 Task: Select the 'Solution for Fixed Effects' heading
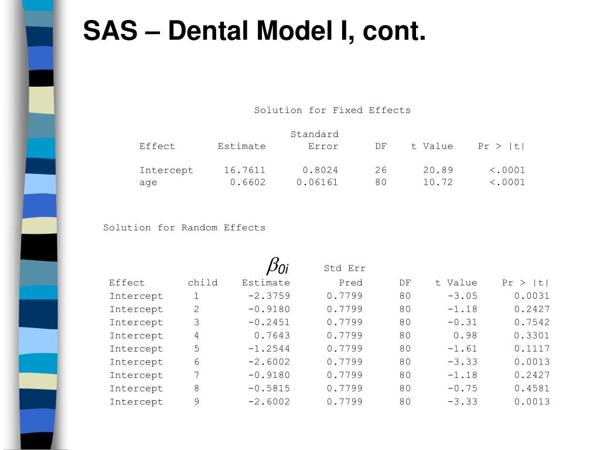(333, 110)
